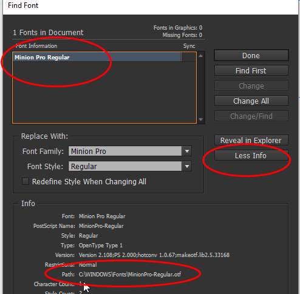The width and height of the screenshot is (300, 294).
Task: Click the font path C:\WINDOWS\Fonts\MinionPro-Regular.otf
Action: pyautogui.click(x=130, y=275)
